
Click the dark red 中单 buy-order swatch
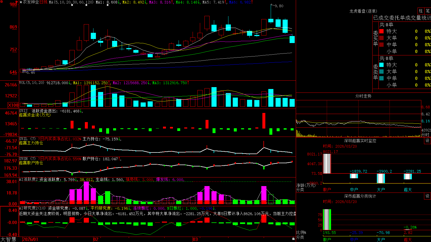[x=381, y=45]
